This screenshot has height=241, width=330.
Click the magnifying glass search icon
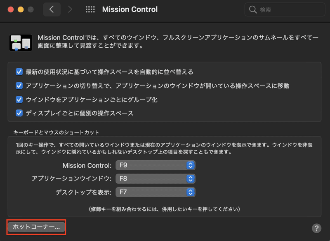point(253,9)
